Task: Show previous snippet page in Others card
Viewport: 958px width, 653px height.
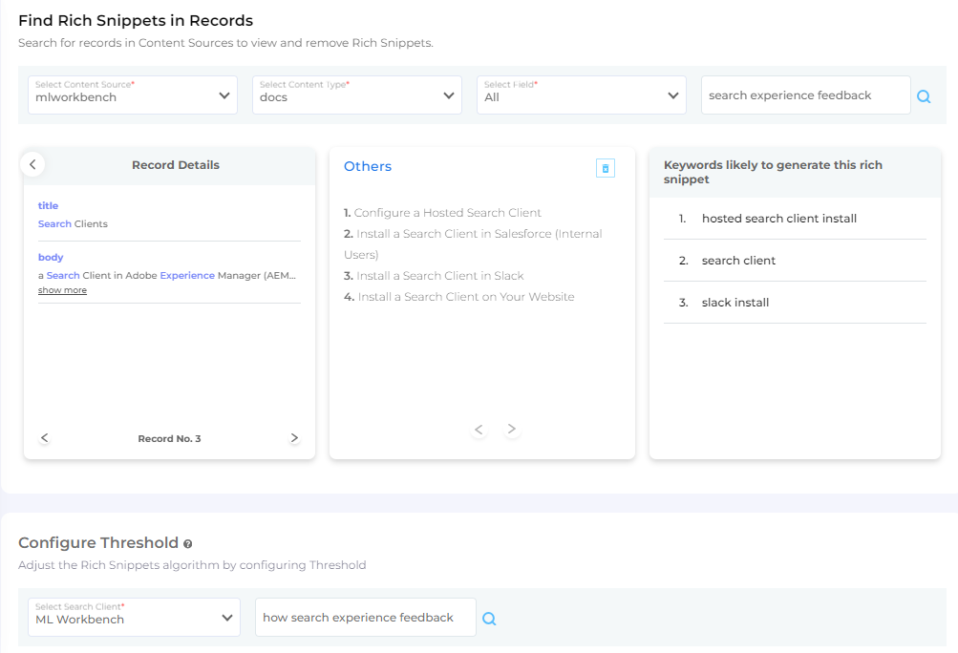Action: (x=479, y=430)
